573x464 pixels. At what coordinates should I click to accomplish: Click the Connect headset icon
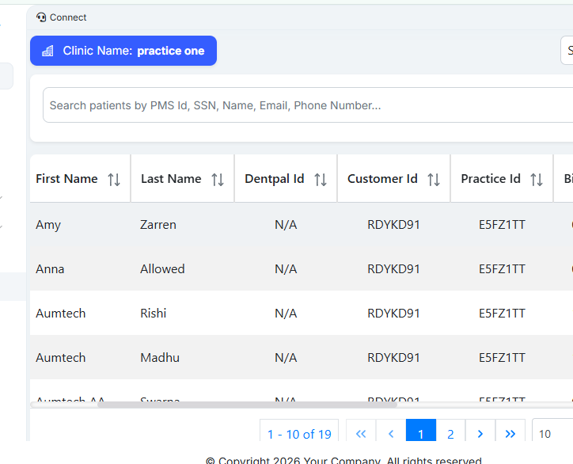[x=41, y=17]
